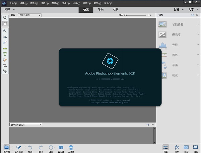Choose the Crop tool

point(5,65)
